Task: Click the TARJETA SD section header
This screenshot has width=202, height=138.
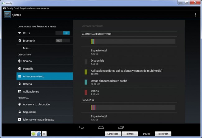Action: [x=88, y=100]
